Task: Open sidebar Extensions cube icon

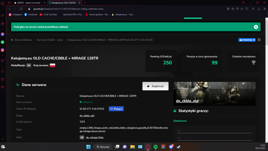Action: pyautogui.click(x=3, y=79)
